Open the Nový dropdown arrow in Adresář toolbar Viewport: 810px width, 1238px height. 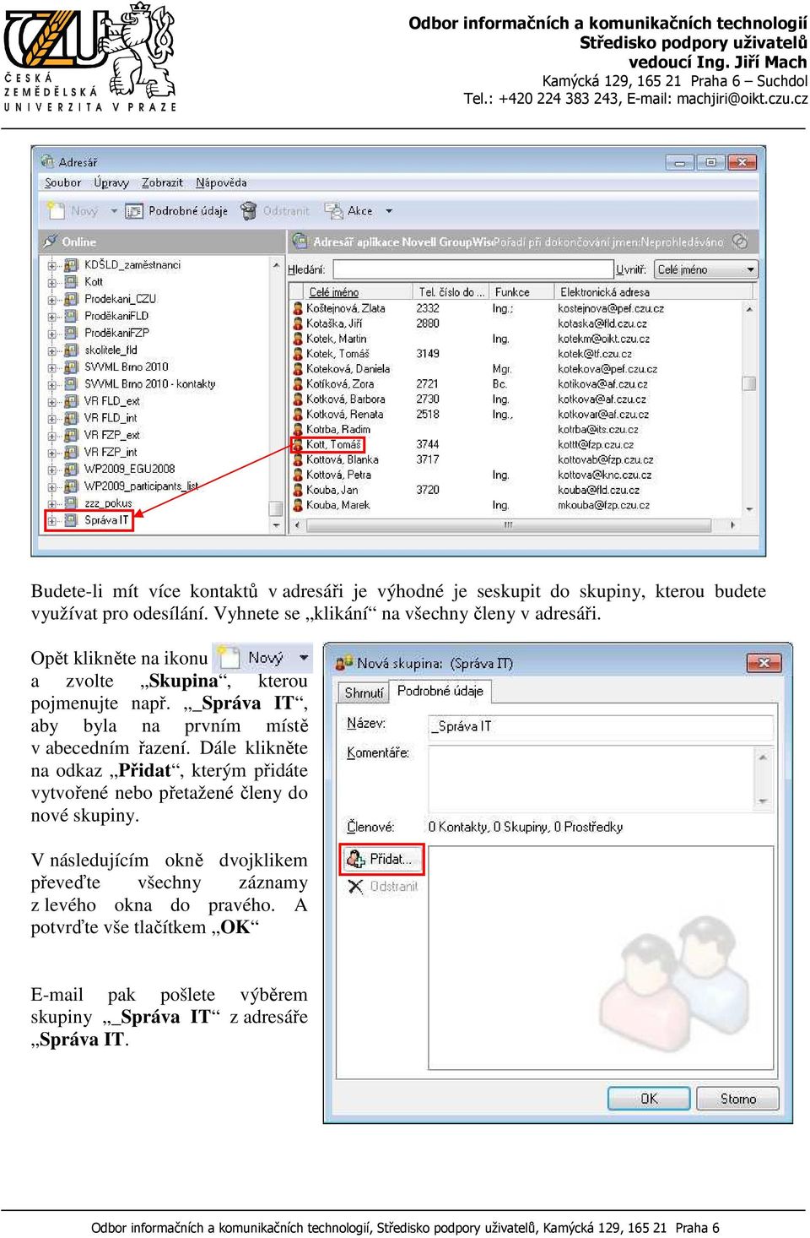point(114,211)
